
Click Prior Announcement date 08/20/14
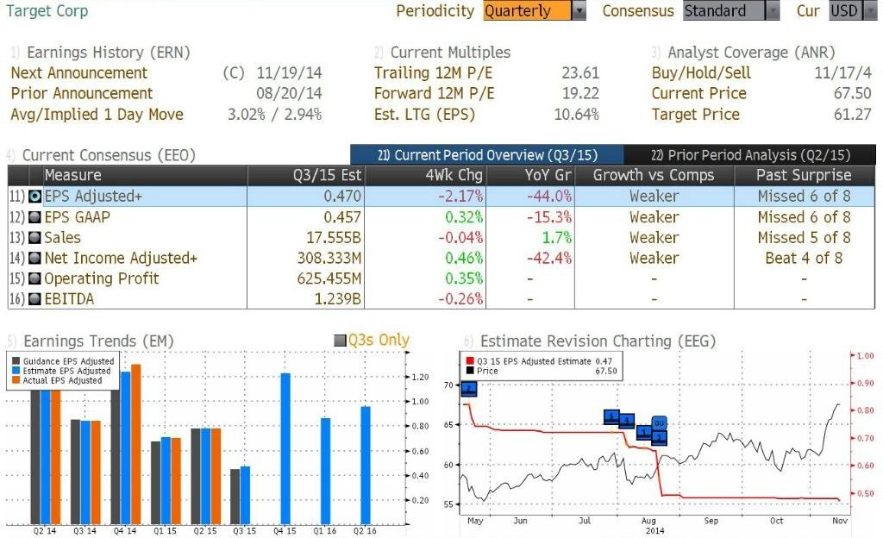click(290, 93)
